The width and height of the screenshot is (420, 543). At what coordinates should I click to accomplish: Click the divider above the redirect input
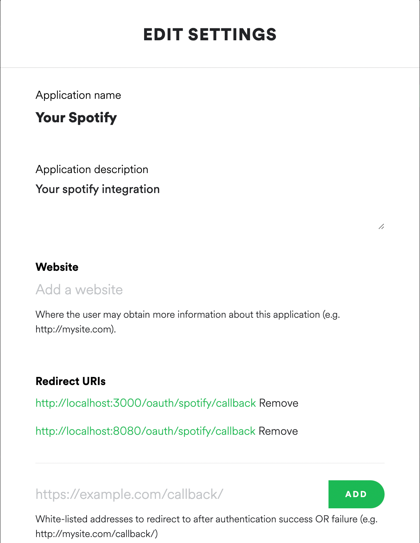coord(210,463)
